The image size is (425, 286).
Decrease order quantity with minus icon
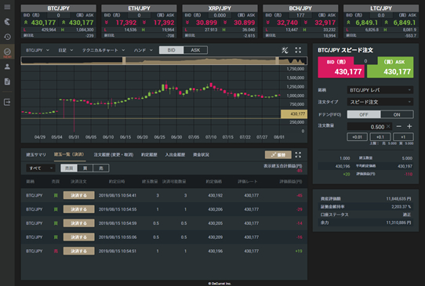398,126
